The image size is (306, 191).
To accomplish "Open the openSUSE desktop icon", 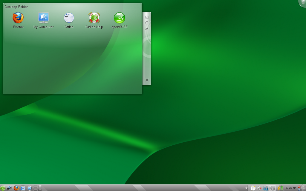I will (x=120, y=18).
